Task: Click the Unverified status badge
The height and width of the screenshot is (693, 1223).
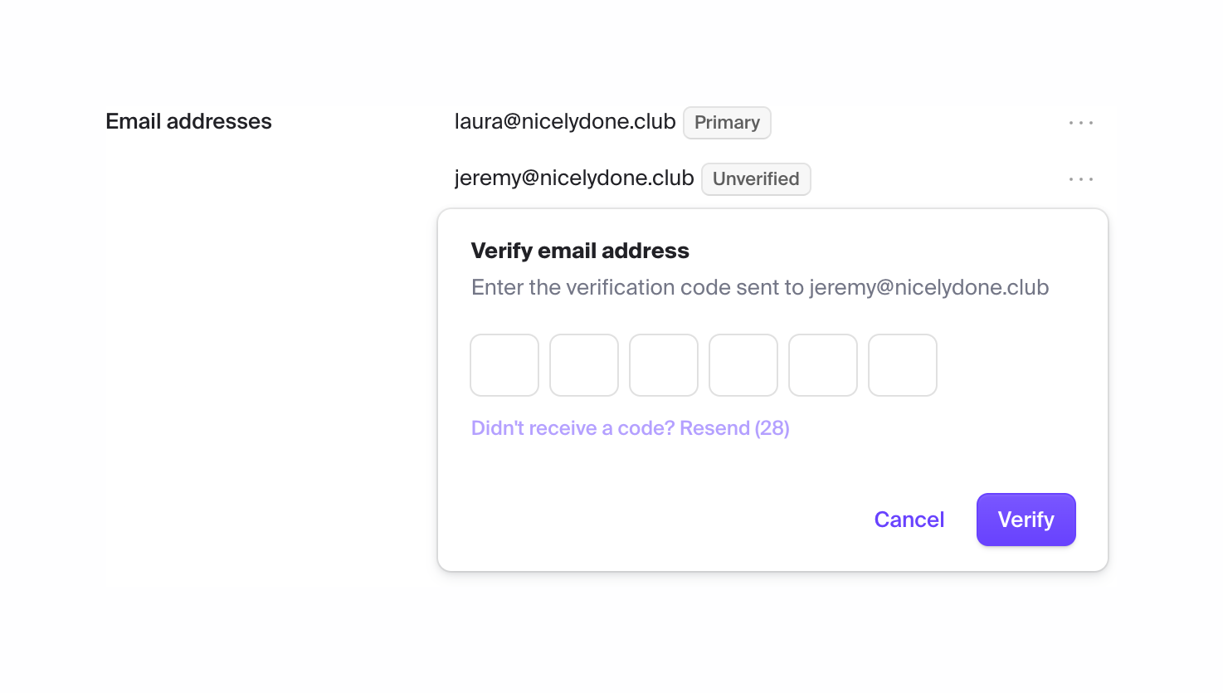Action: [x=756, y=179]
